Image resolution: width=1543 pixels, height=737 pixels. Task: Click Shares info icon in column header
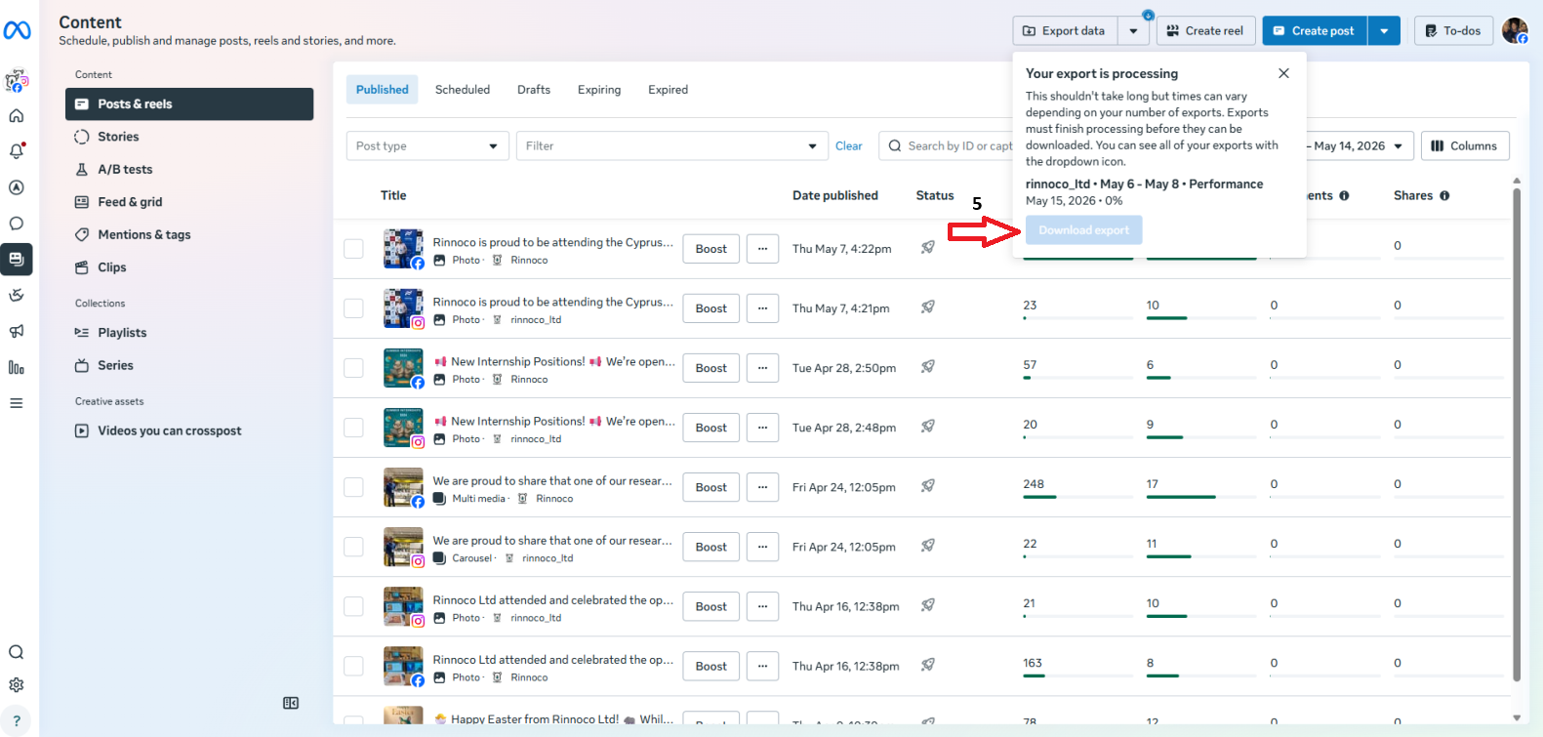(1444, 195)
